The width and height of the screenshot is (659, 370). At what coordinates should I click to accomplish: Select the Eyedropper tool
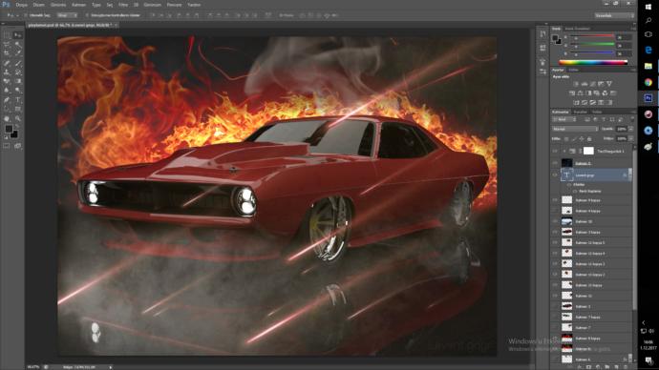[x=18, y=52]
